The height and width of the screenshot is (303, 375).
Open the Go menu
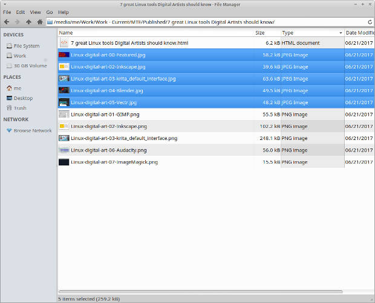[x=50, y=12]
